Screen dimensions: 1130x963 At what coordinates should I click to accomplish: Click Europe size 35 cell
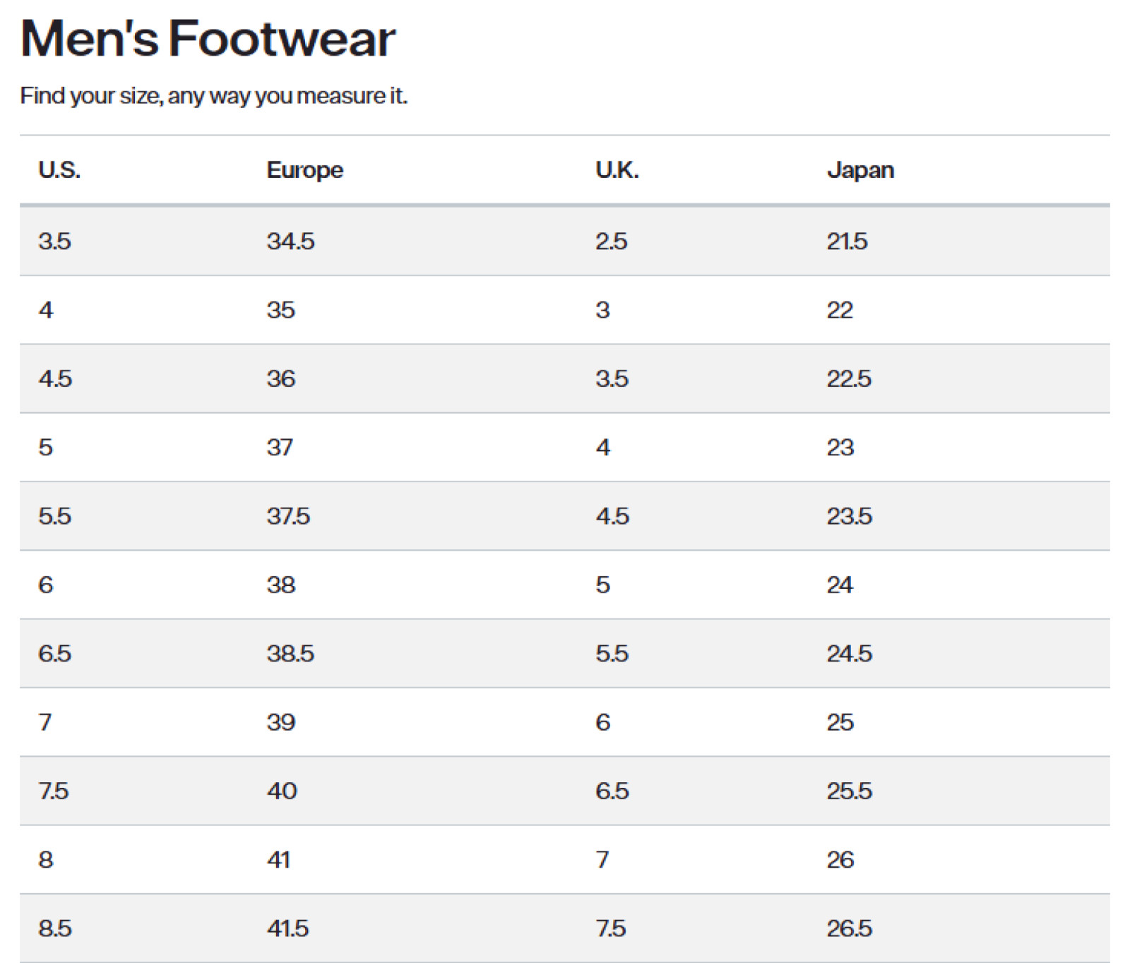click(x=280, y=310)
